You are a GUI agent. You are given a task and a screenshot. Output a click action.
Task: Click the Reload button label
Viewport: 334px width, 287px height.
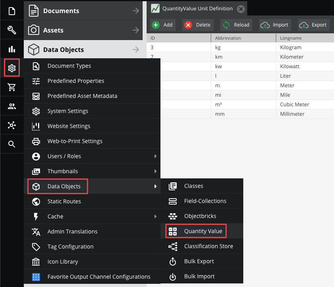[242, 25]
